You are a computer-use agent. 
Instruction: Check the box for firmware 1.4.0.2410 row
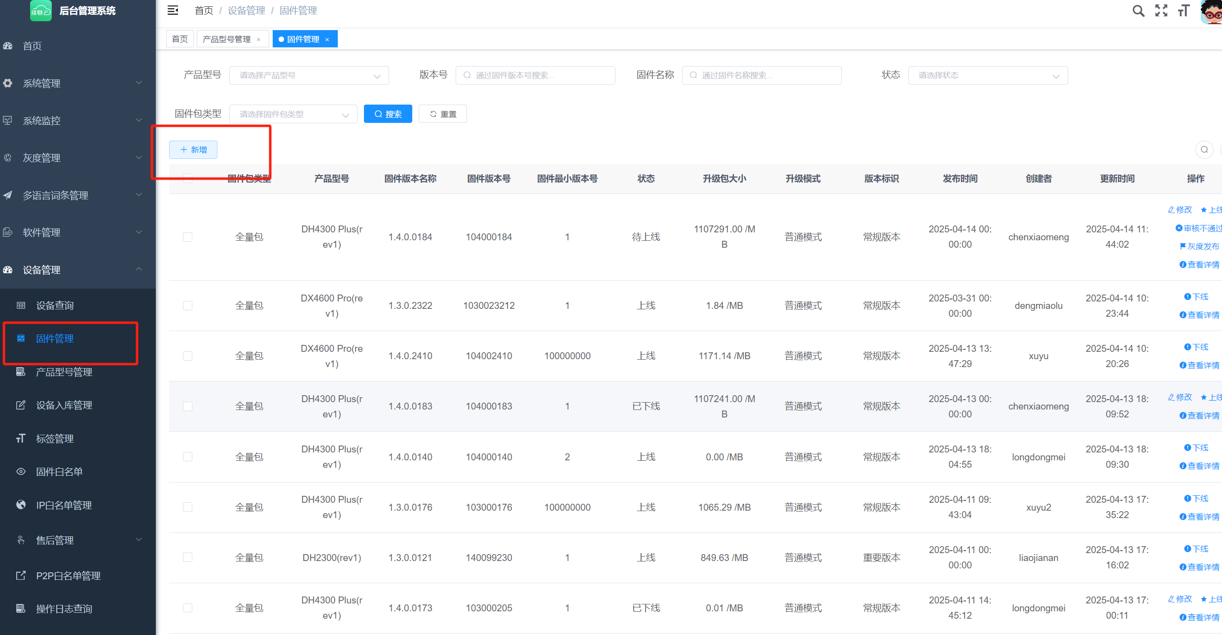click(187, 356)
